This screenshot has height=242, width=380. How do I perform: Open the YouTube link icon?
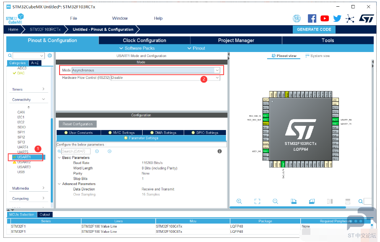tap(325, 18)
